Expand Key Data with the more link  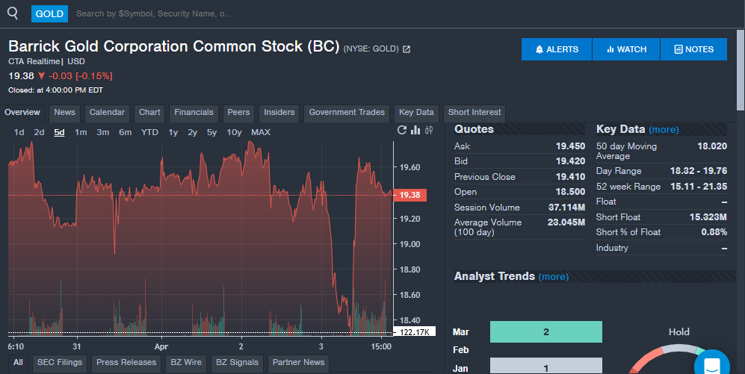[x=664, y=130]
